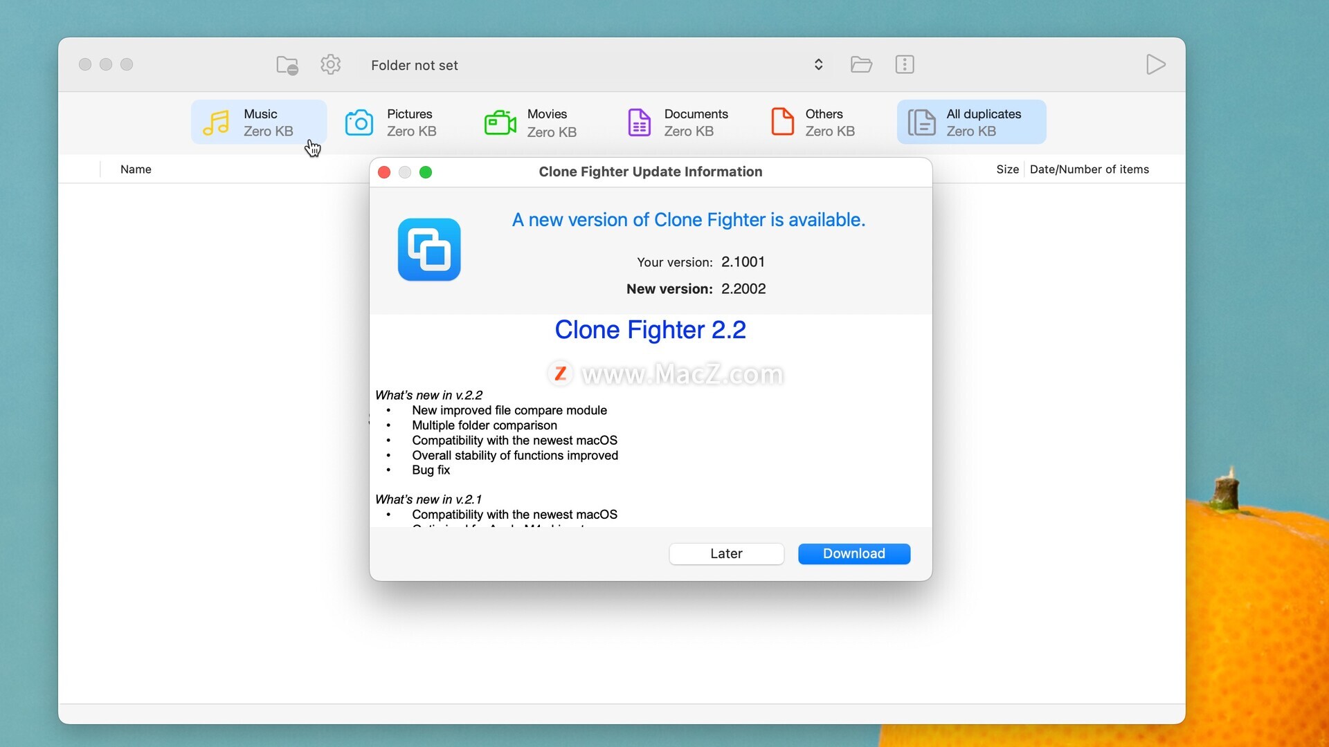This screenshot has width=1329, height=747.
Task: Select the Others category tab
Action: [813, 122]
